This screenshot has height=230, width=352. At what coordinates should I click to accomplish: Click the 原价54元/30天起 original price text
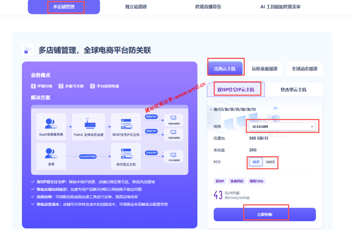pyautogui.click(x=237, y=198)
